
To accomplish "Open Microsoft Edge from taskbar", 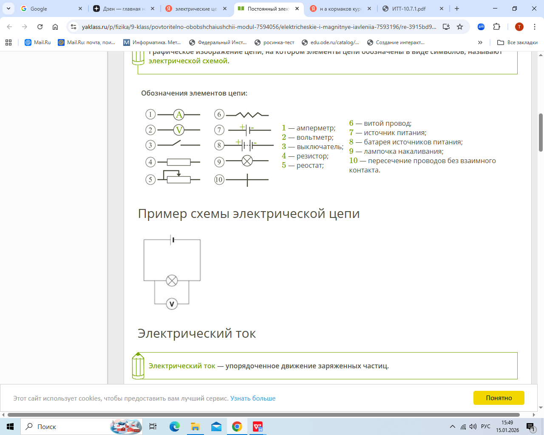I will click(x=175, y=427).
